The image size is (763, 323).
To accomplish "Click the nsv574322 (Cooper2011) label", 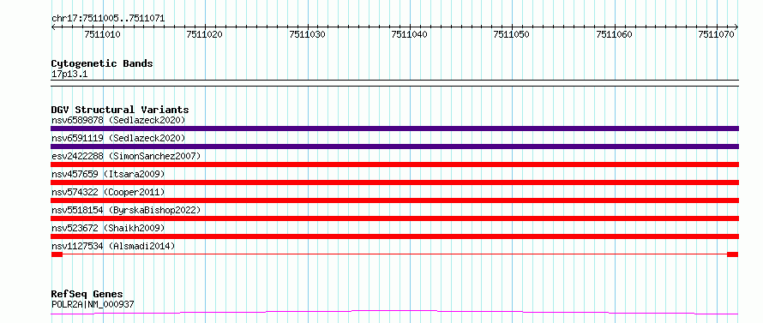I will point(108,192).
